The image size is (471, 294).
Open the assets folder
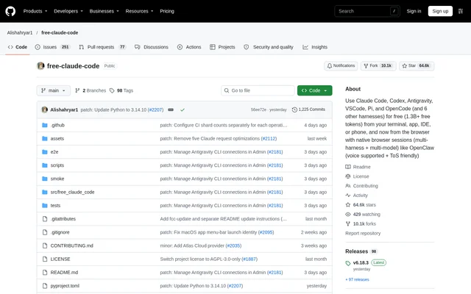pos(57,139)
